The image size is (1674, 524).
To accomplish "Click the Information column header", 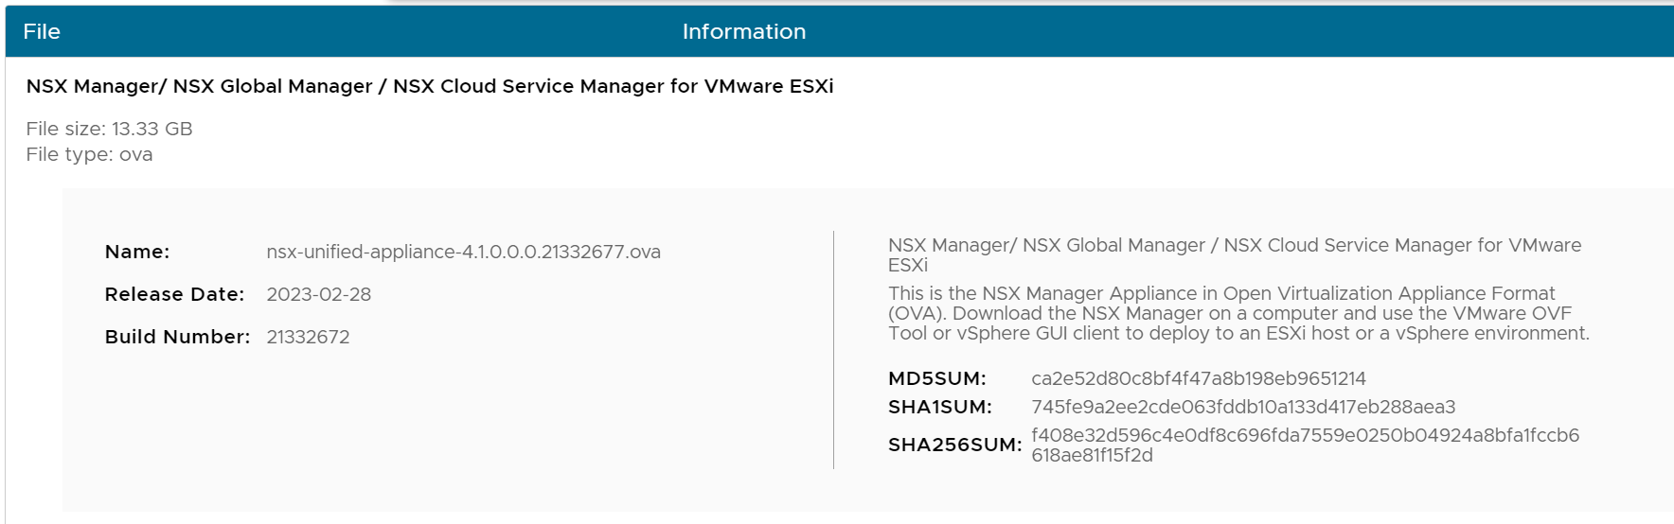I will [744, 31].
